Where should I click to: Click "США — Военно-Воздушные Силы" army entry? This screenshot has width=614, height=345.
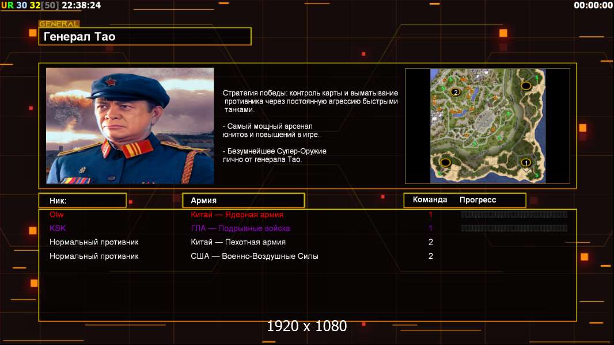[255, 256]
